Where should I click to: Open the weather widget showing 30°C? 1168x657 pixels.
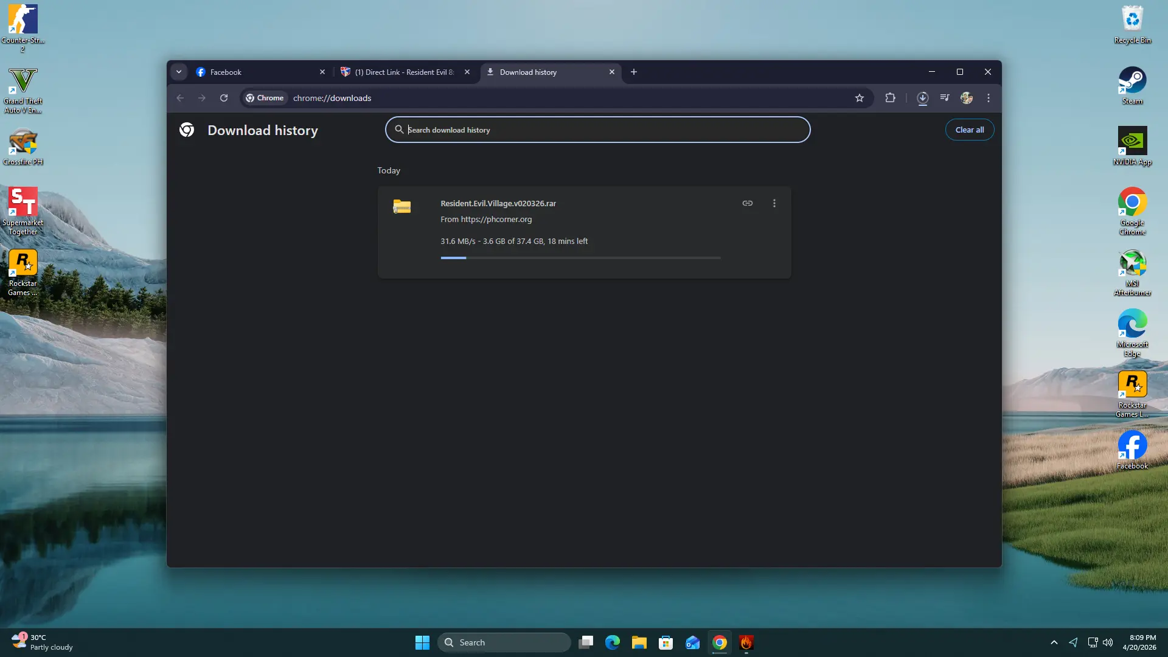tap(41, 642)
